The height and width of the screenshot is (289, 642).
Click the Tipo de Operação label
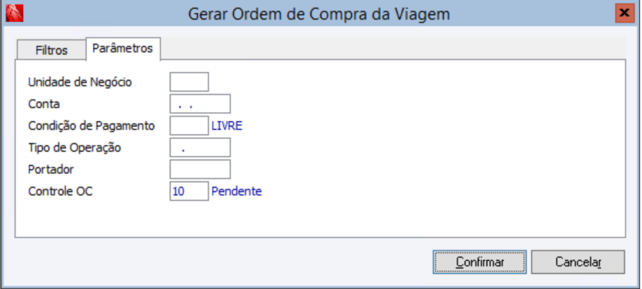(x=74, y=148)
